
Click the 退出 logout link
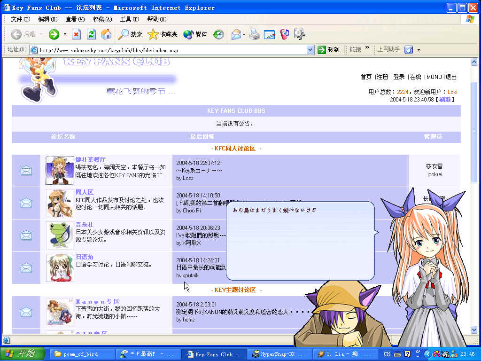coord(451,77)
